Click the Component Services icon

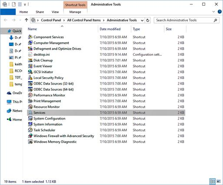[30, 37]
